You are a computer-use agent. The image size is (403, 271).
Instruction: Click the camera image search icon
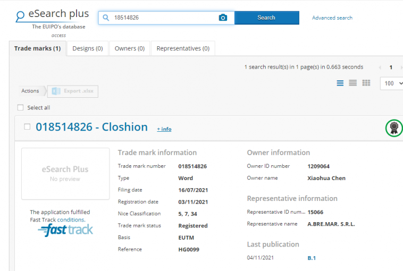click(223, 18)
